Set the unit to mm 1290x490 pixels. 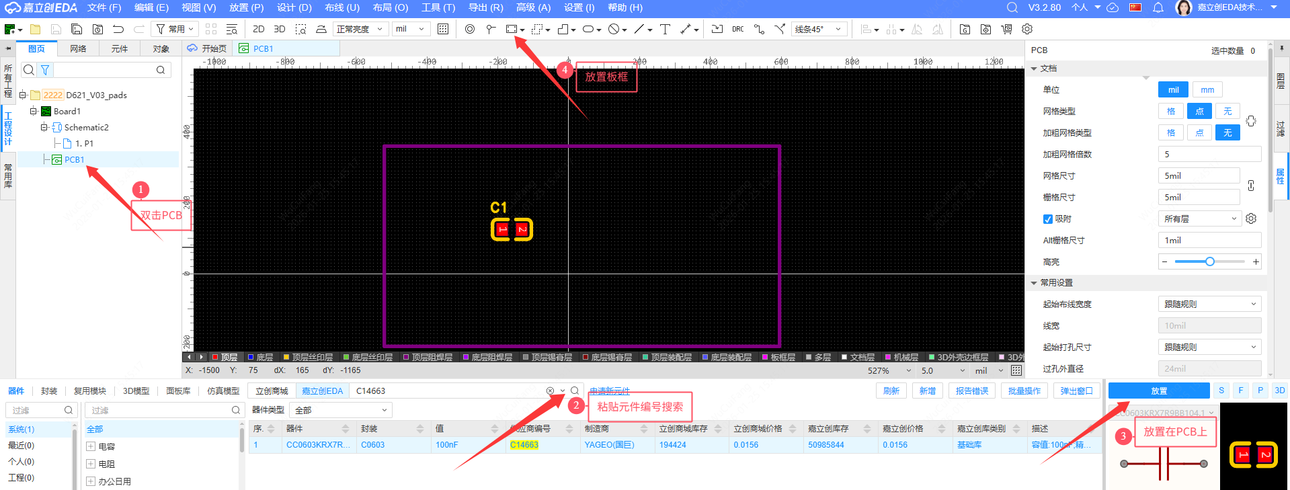1207,89
